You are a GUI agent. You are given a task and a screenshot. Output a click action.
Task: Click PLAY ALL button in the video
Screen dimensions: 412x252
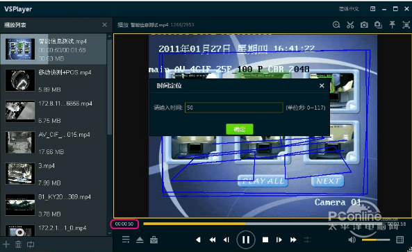click(263, 181)
